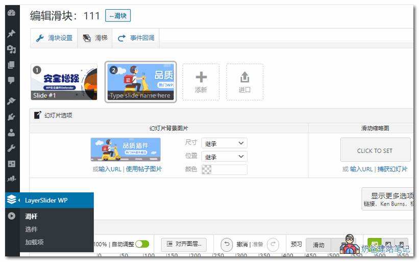Open the media library icon in sidebar
The image size is (419, 262).
click(12, 49)
